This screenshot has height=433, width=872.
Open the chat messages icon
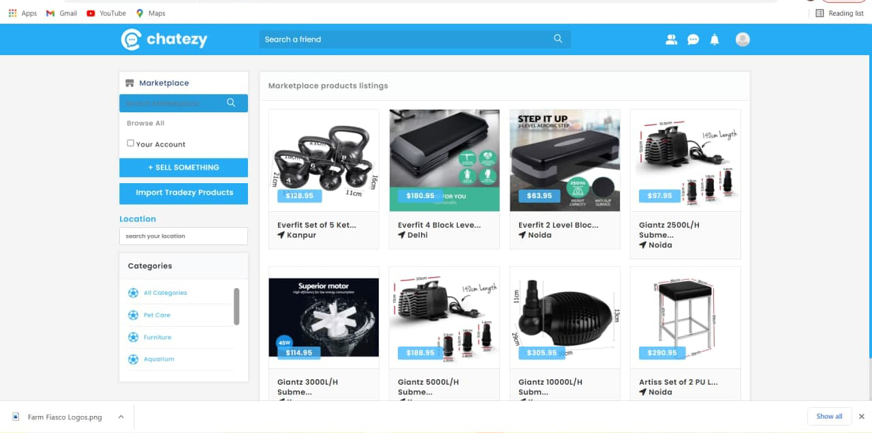tap(693, 39)
